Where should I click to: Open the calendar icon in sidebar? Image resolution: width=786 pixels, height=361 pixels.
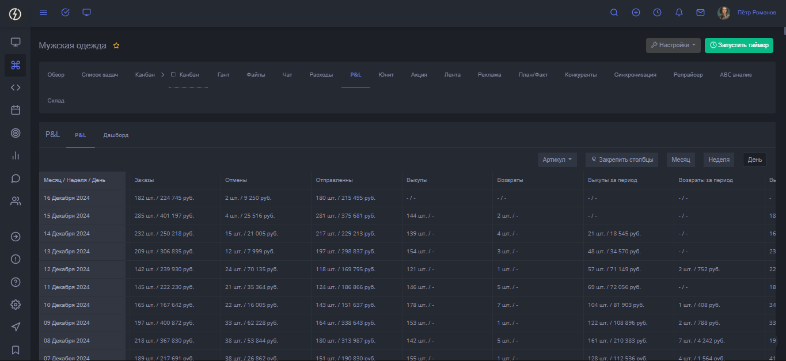coord(16,110)
